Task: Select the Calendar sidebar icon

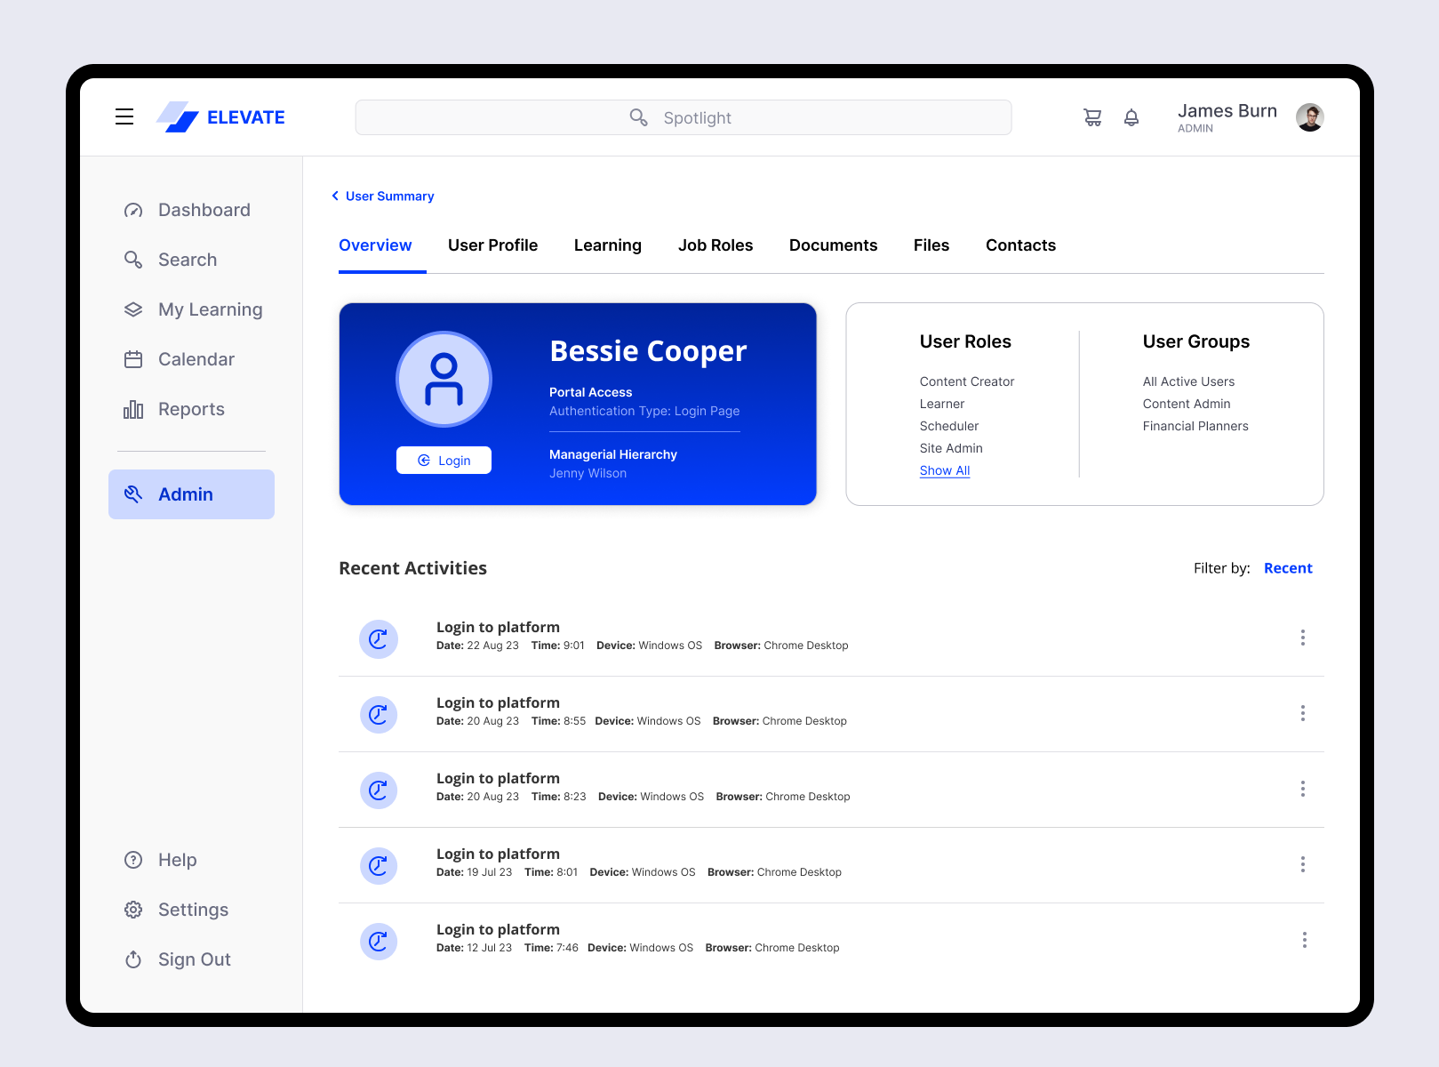Action: click(133, 358)
